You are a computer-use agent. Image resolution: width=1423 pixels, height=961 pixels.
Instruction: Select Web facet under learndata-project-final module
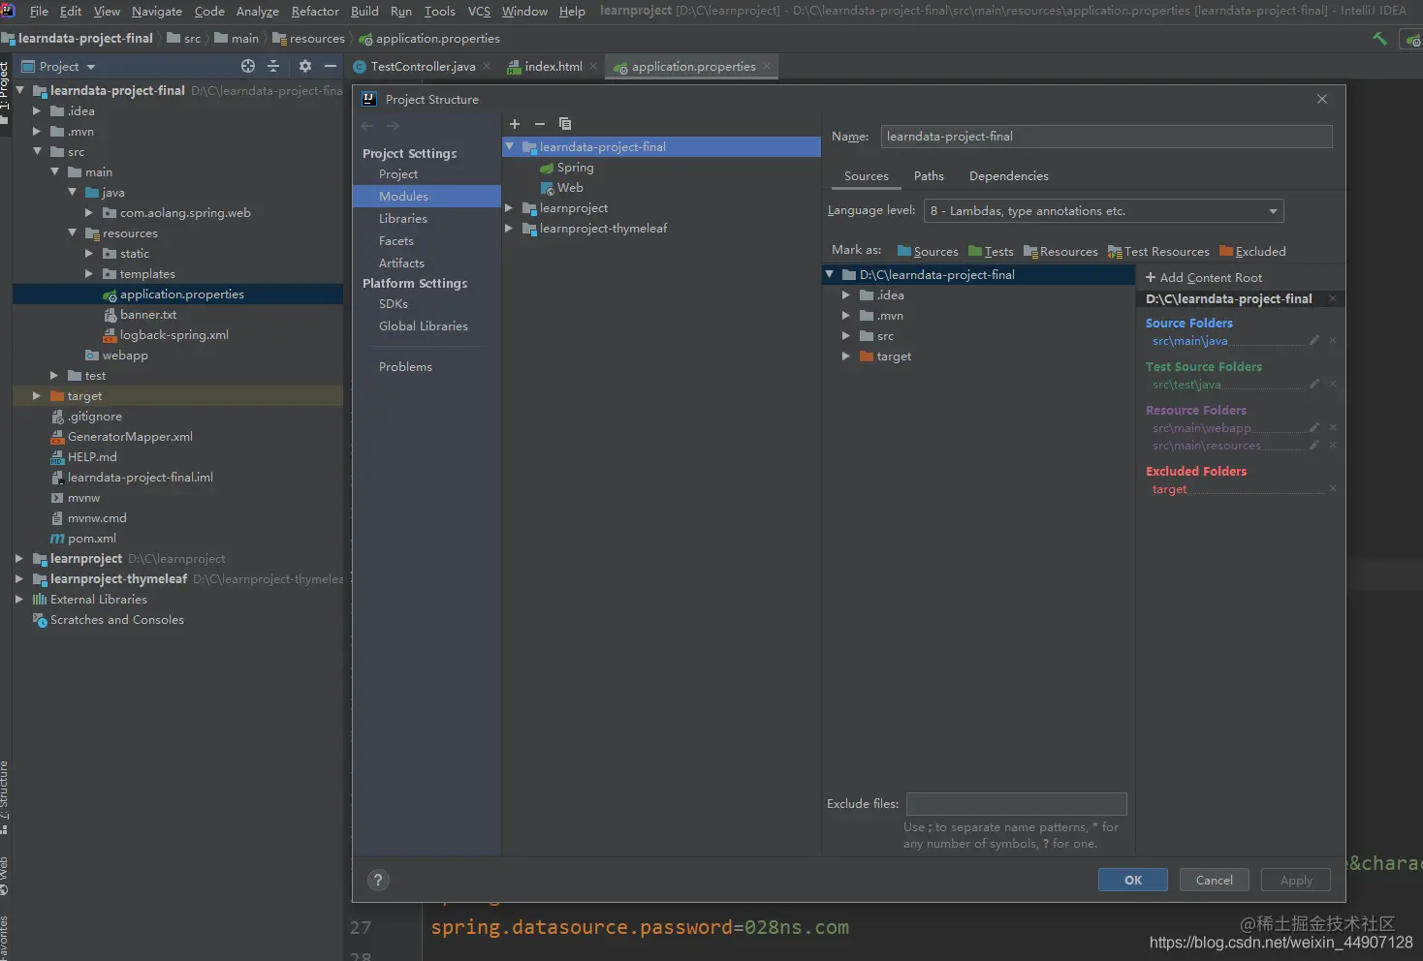click(562, 188)
